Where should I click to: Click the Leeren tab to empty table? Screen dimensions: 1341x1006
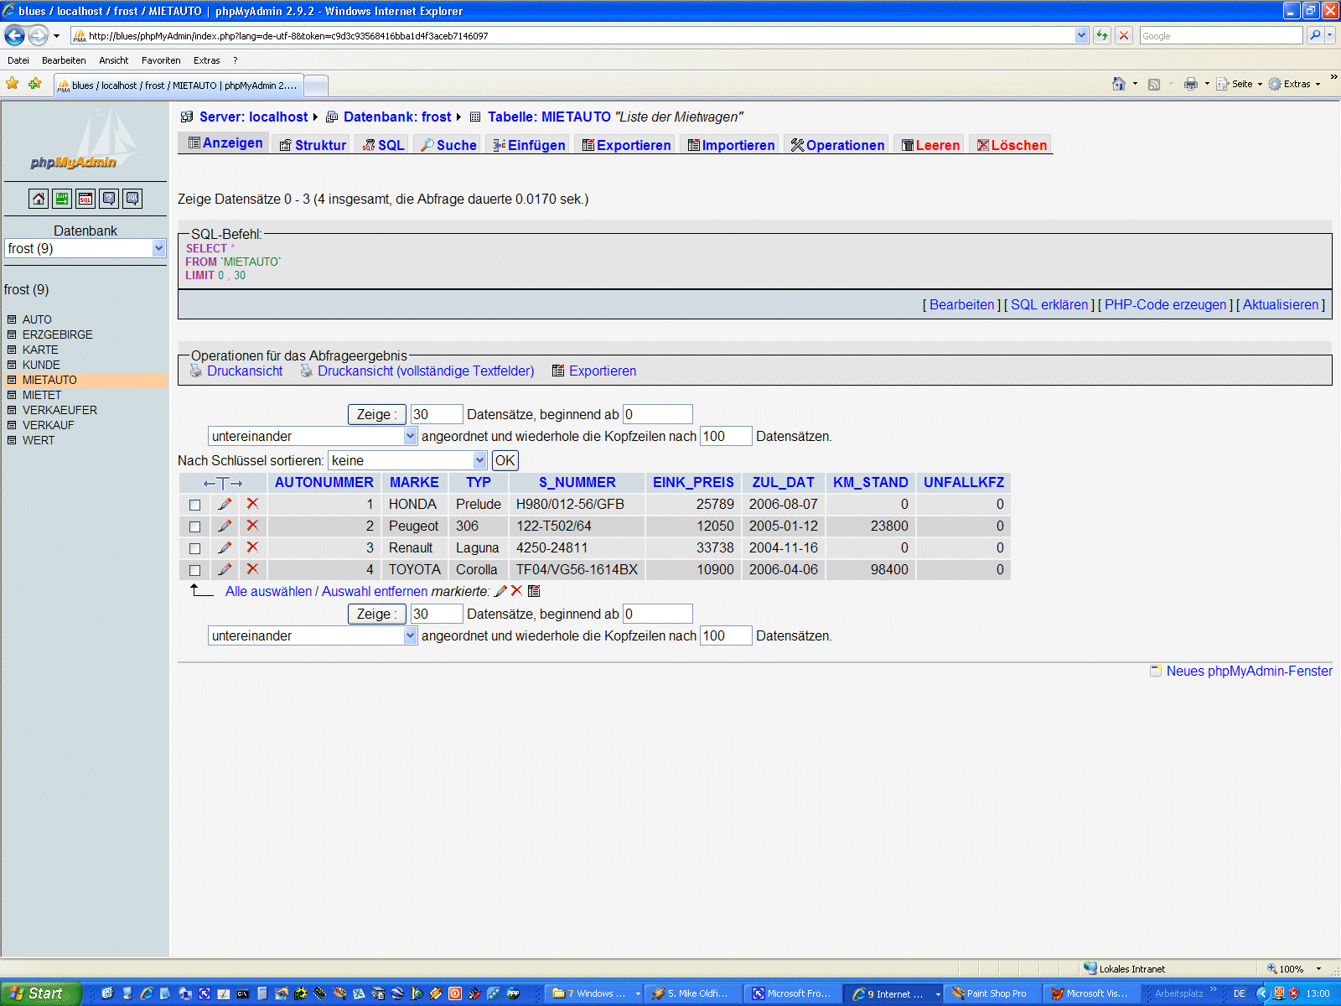pyautogui.click(x=929, y=145)
